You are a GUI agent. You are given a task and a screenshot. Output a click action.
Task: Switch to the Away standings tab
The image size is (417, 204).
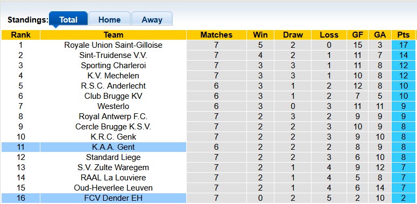coord(152,19)
